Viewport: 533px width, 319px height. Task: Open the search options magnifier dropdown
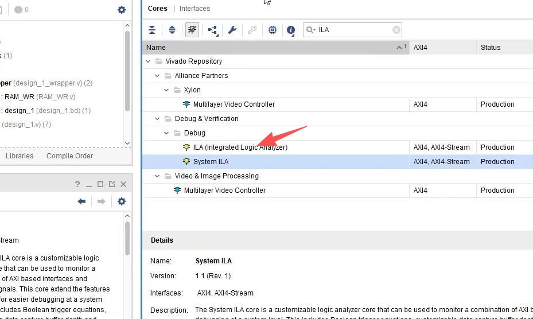coord(311,30)
